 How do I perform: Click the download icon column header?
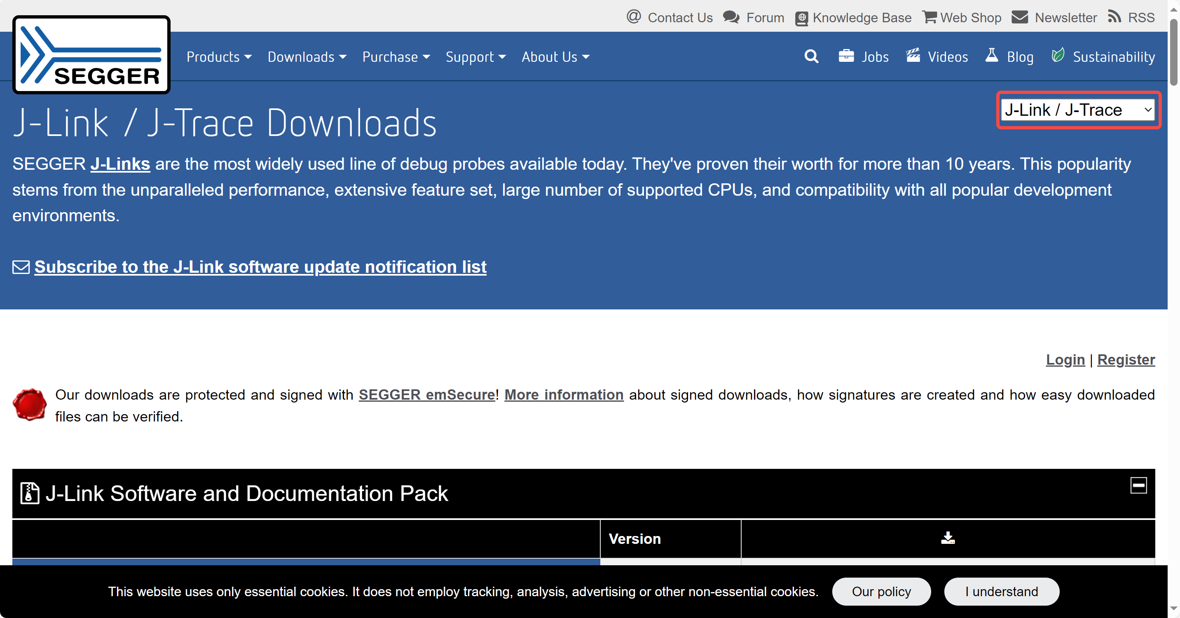[x=948, y=538]
